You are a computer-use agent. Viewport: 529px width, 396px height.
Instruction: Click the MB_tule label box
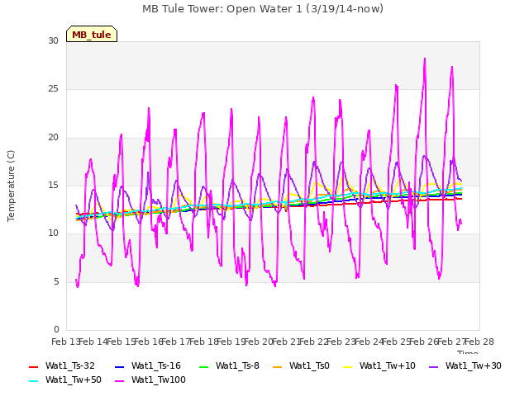point(92,34)
